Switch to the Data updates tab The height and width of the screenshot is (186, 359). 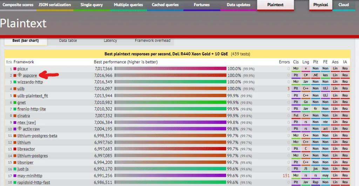pos(238,5)
